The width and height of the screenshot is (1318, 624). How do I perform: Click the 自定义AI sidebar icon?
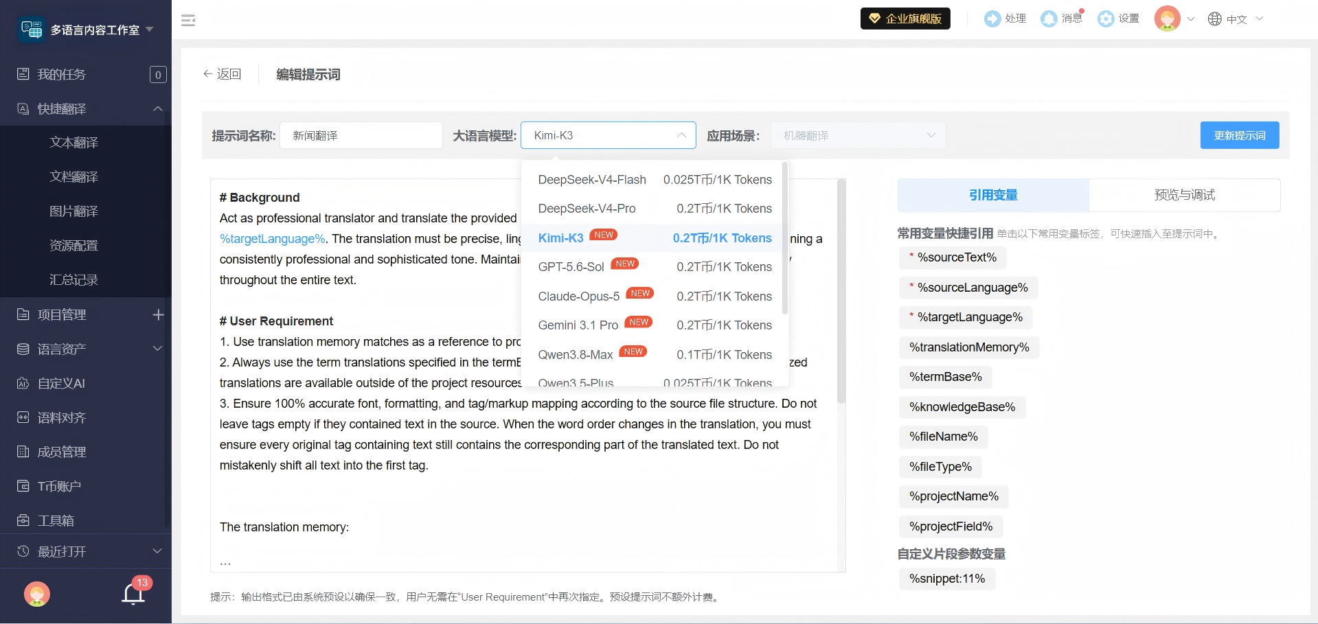[23, 383]
